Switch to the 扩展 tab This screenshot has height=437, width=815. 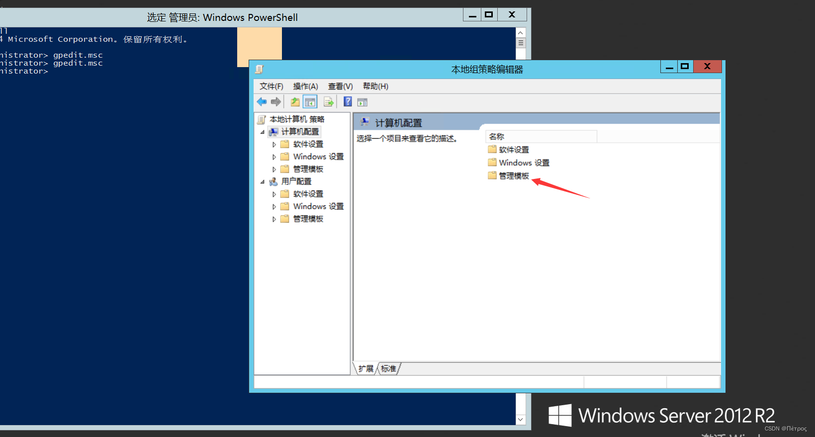pyautogui.click(x=365, y=368)
